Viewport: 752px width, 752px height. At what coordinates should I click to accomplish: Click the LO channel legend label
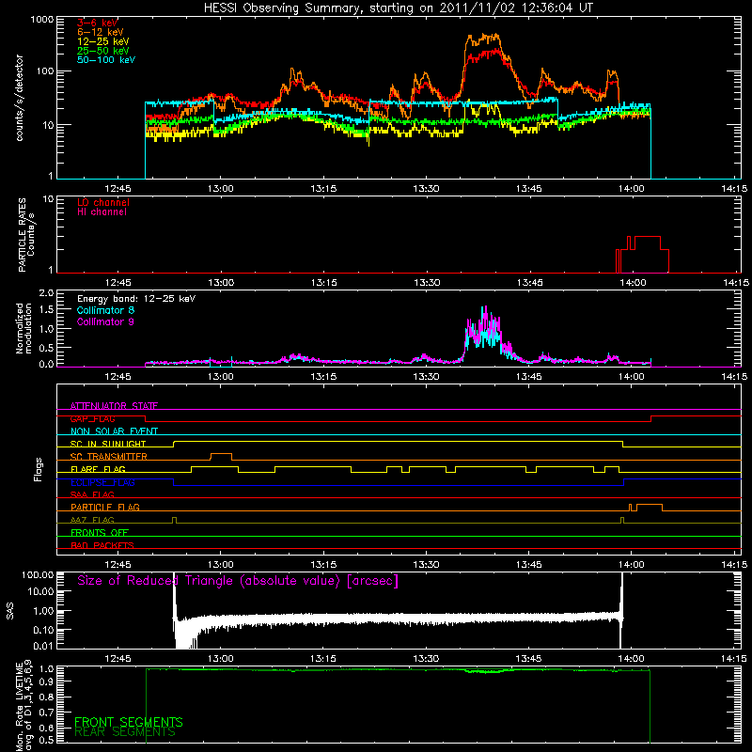tap(103, 202)
